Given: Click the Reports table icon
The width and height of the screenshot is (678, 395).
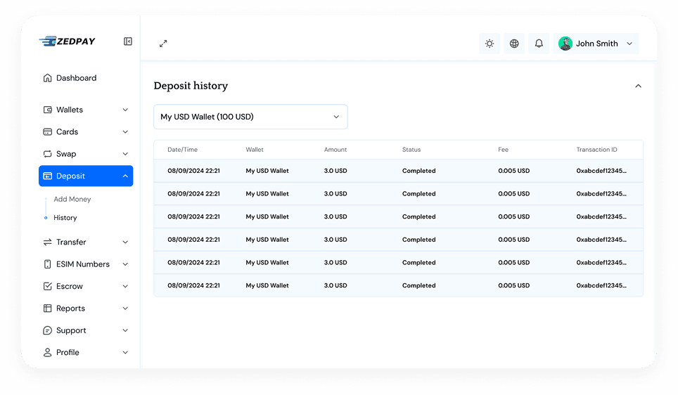Looking at the screenshot, I should pyautogui.click(x=48, y=308).
